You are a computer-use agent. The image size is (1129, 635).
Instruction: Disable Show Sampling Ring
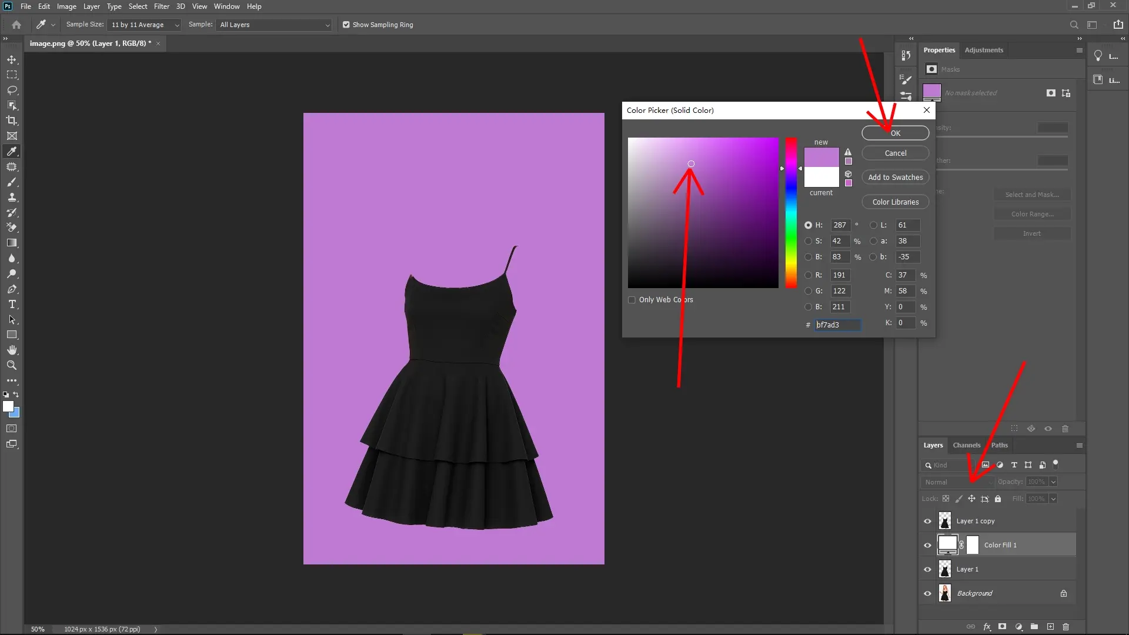346,25
